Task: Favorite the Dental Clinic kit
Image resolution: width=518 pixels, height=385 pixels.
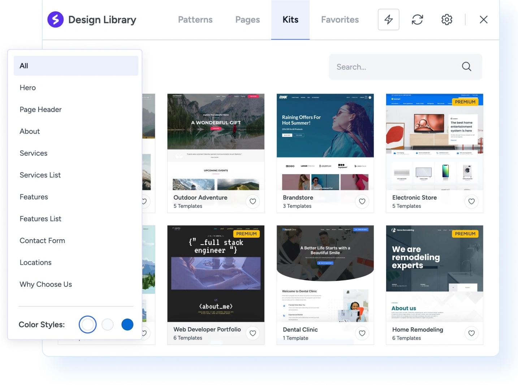Action: click(362, 333)
